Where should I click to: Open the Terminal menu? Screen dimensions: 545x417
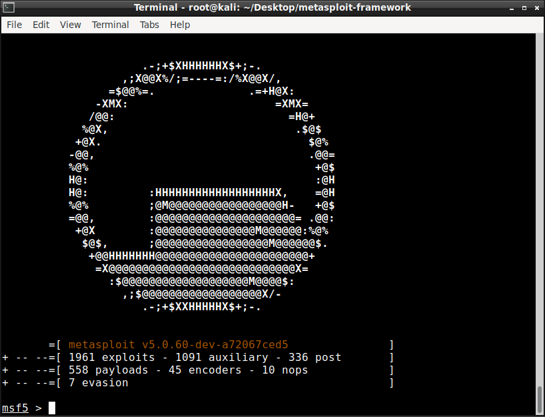(x=110, y=25)
